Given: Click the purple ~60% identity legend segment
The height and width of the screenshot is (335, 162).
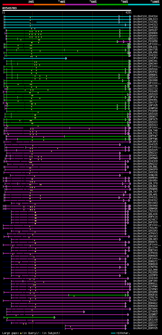Looking at the screenshot, I should [x=81, y=5].
